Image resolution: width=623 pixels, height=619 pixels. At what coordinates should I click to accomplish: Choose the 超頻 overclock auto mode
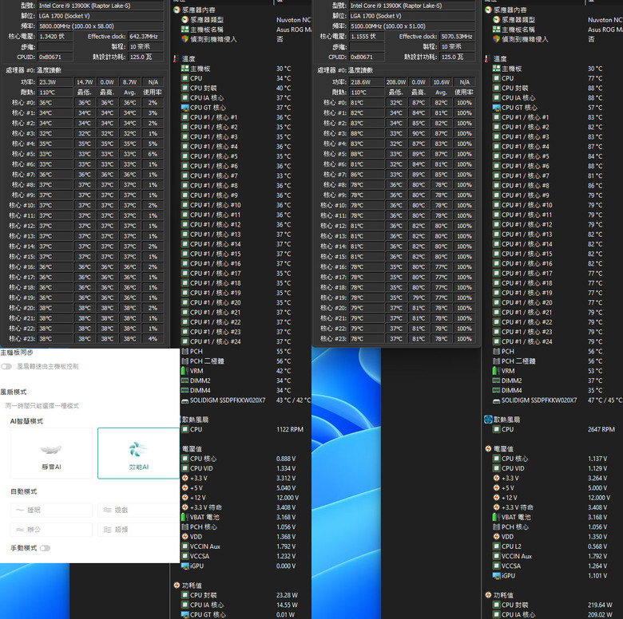[138, 530]
